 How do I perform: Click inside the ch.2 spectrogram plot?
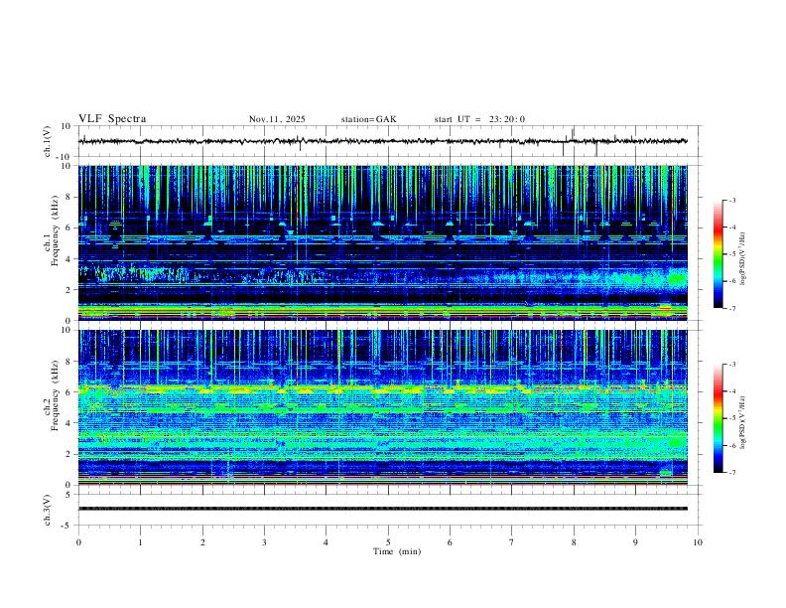(382, 407)
